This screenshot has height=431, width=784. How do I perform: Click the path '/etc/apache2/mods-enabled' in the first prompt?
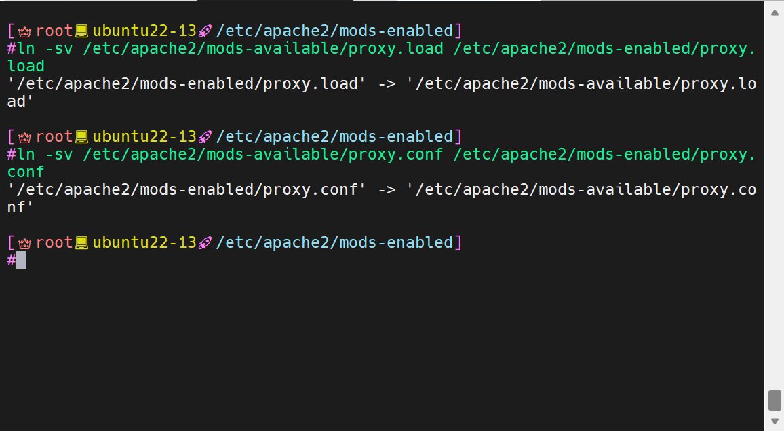334,31
